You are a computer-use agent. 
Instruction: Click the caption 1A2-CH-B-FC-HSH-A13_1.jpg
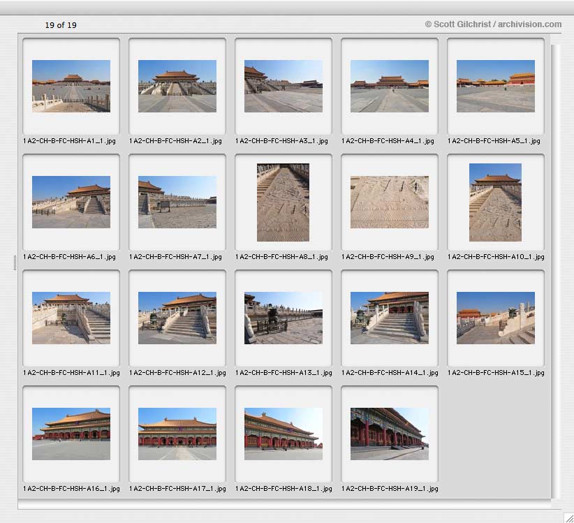click(x=284, y=373)
